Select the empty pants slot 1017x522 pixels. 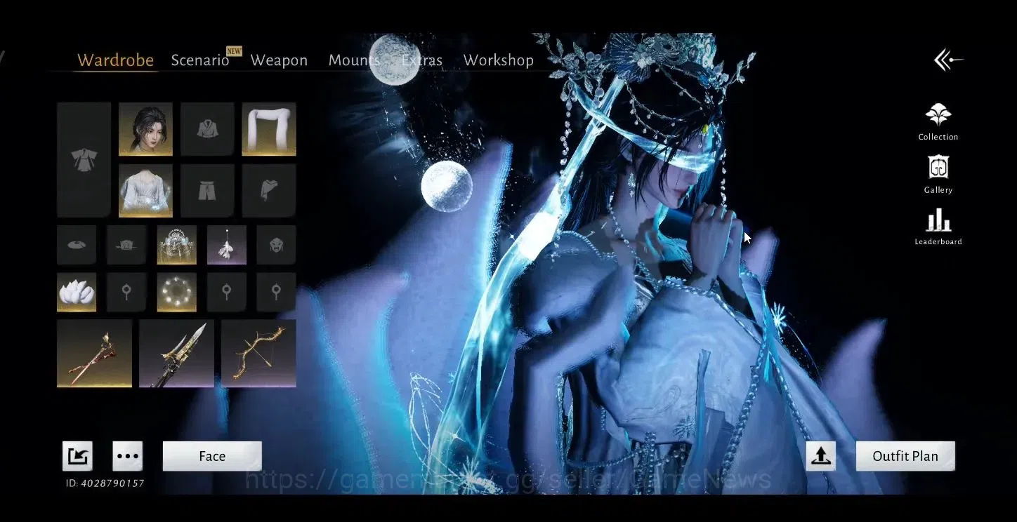[207, 191]
